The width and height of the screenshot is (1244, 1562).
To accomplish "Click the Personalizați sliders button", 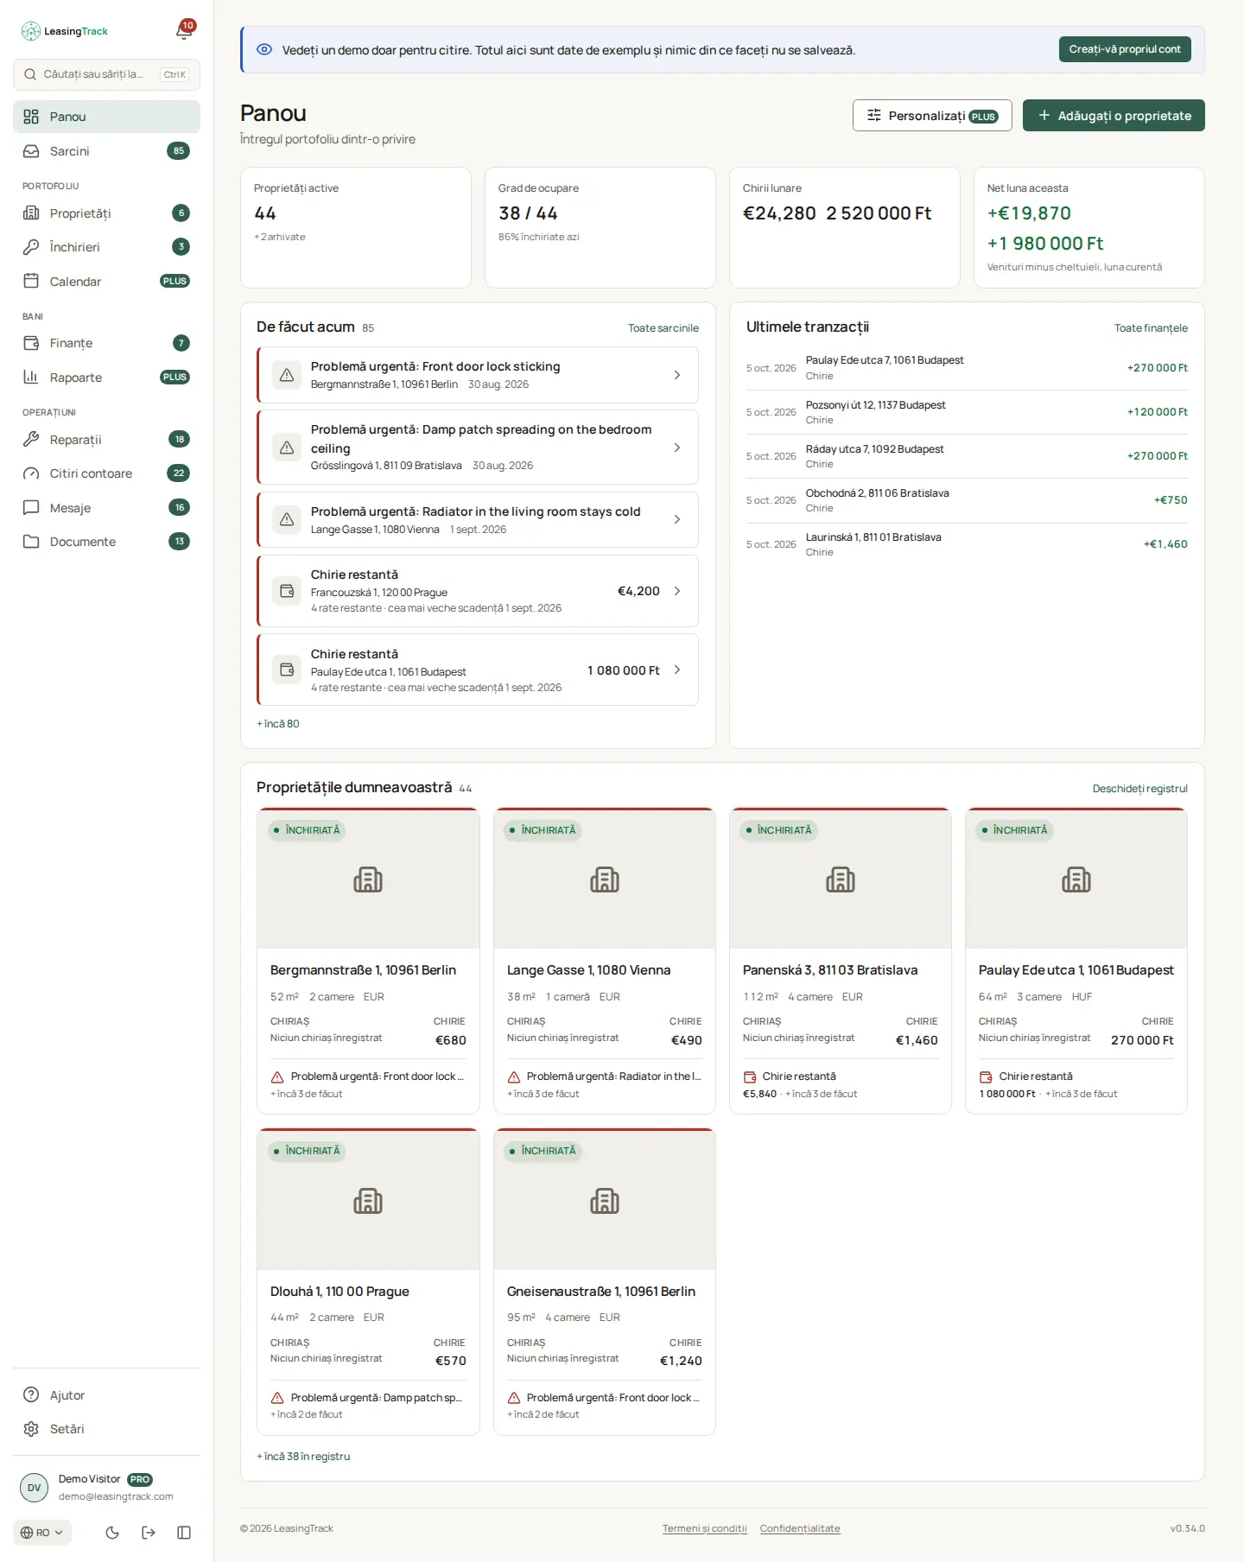I will [x=932, y=116].
